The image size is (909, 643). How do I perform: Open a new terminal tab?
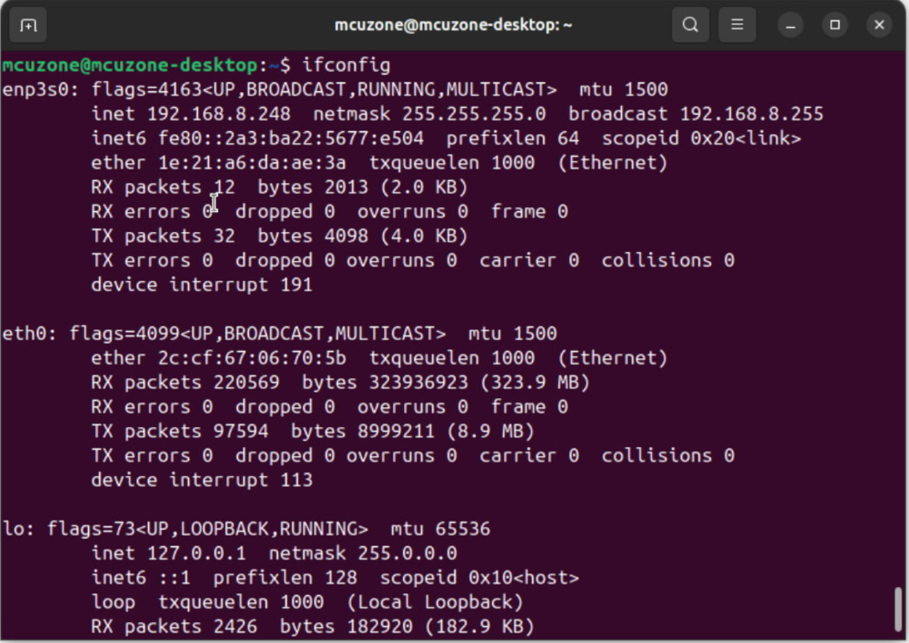point(28,25)
